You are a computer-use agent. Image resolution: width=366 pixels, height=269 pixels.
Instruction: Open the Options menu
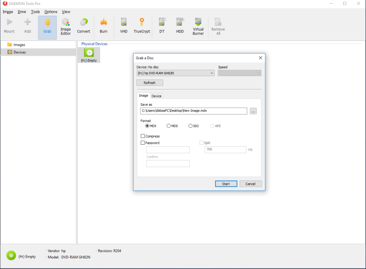pyautogui.click(x=51, y=11)
